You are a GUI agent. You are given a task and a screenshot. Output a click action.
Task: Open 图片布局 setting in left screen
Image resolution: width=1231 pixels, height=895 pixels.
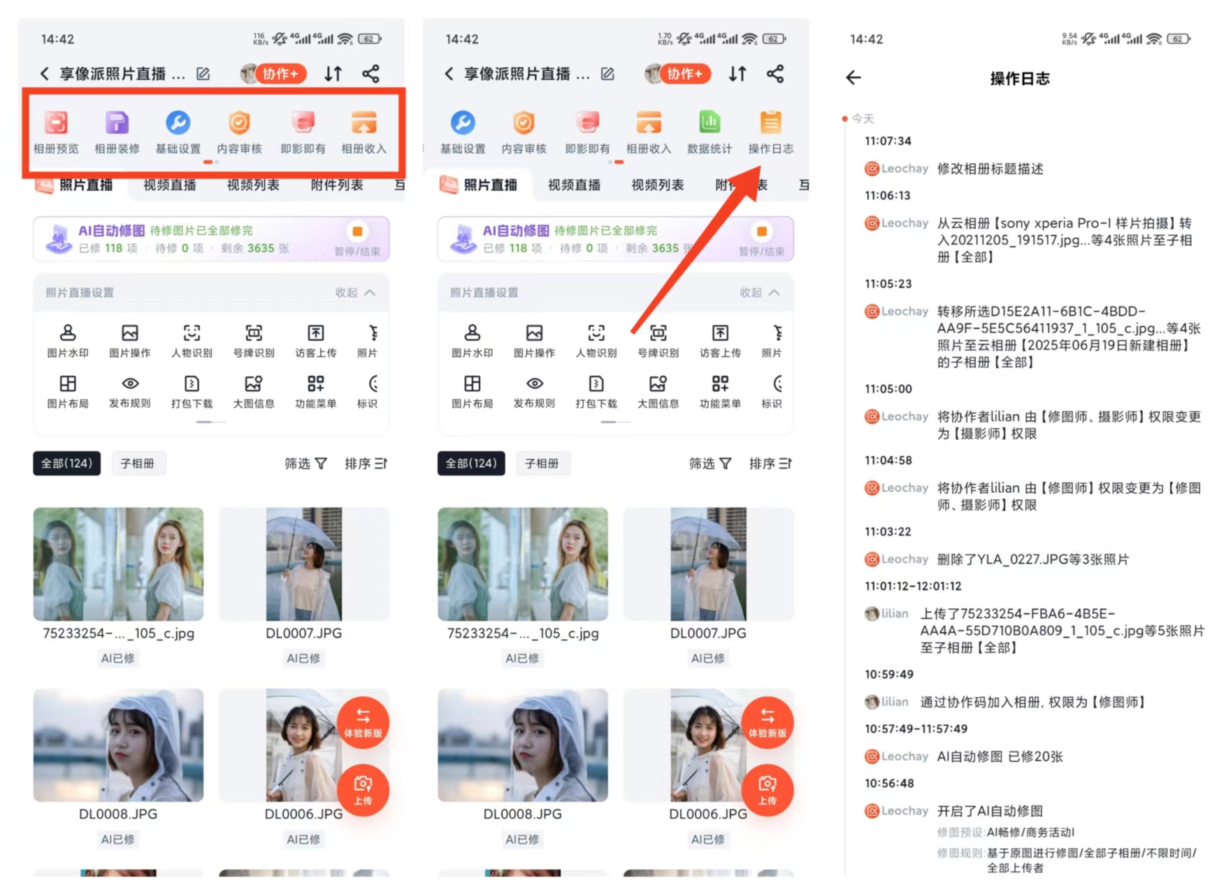pyautogui.click(x=68, y=392)
